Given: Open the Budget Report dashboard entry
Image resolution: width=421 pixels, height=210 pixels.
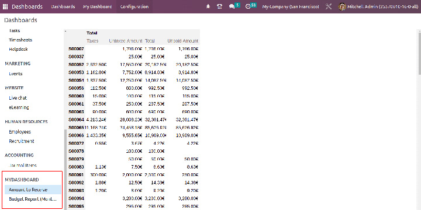Looking at the screenshot, I should [x=33, y=199].
